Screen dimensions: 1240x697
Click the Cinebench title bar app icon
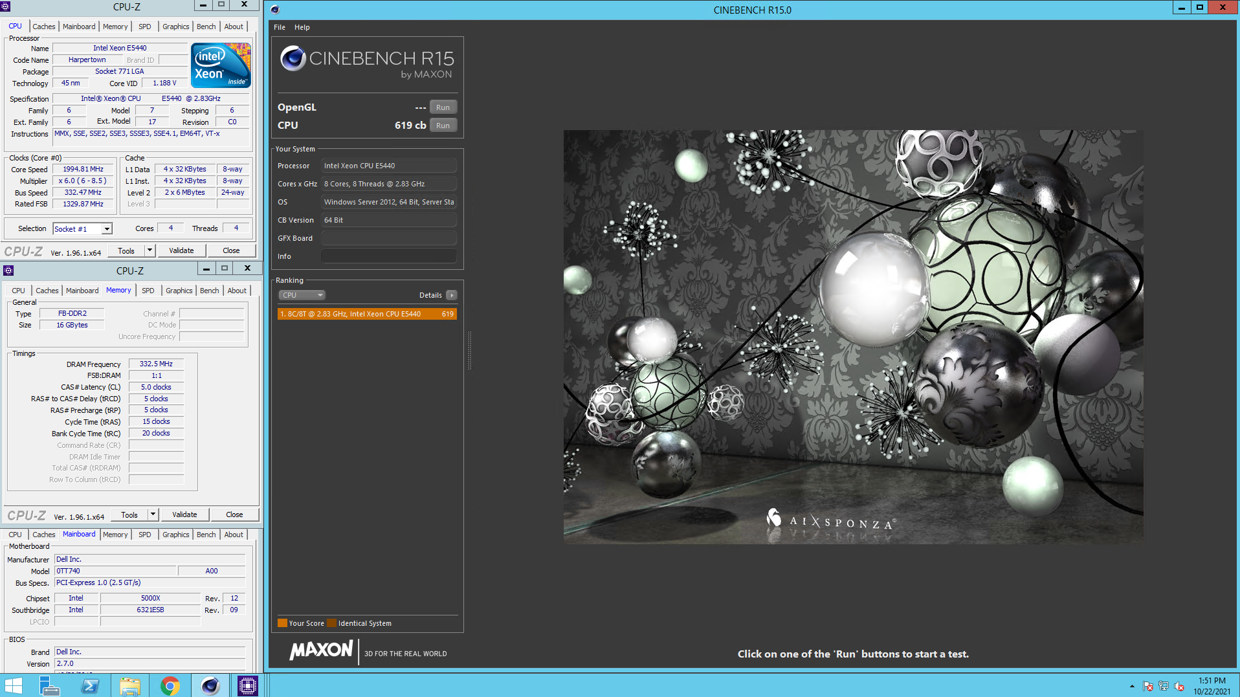(275, 10)
